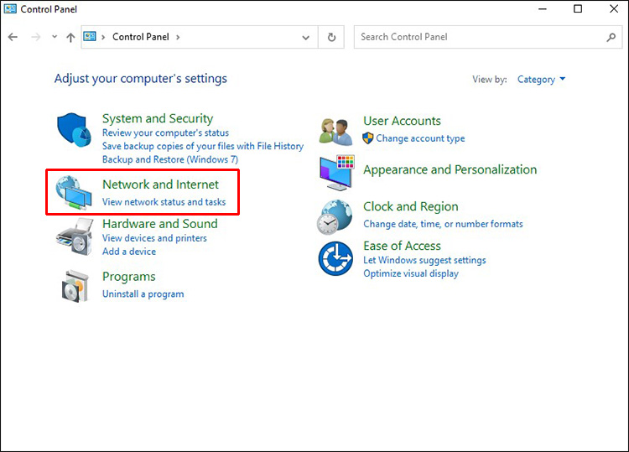
Task: Click the Search Control Panel field
Action: (x=481, y=37)
